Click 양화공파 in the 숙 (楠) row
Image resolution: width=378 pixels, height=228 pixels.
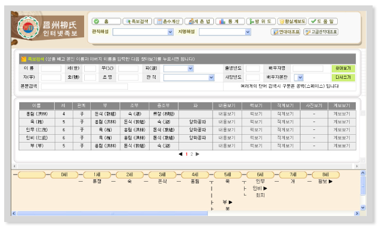click(x=198, y=122)
